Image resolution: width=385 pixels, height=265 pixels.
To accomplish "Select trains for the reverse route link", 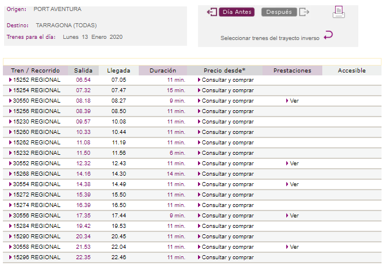I will pos(269,38).
